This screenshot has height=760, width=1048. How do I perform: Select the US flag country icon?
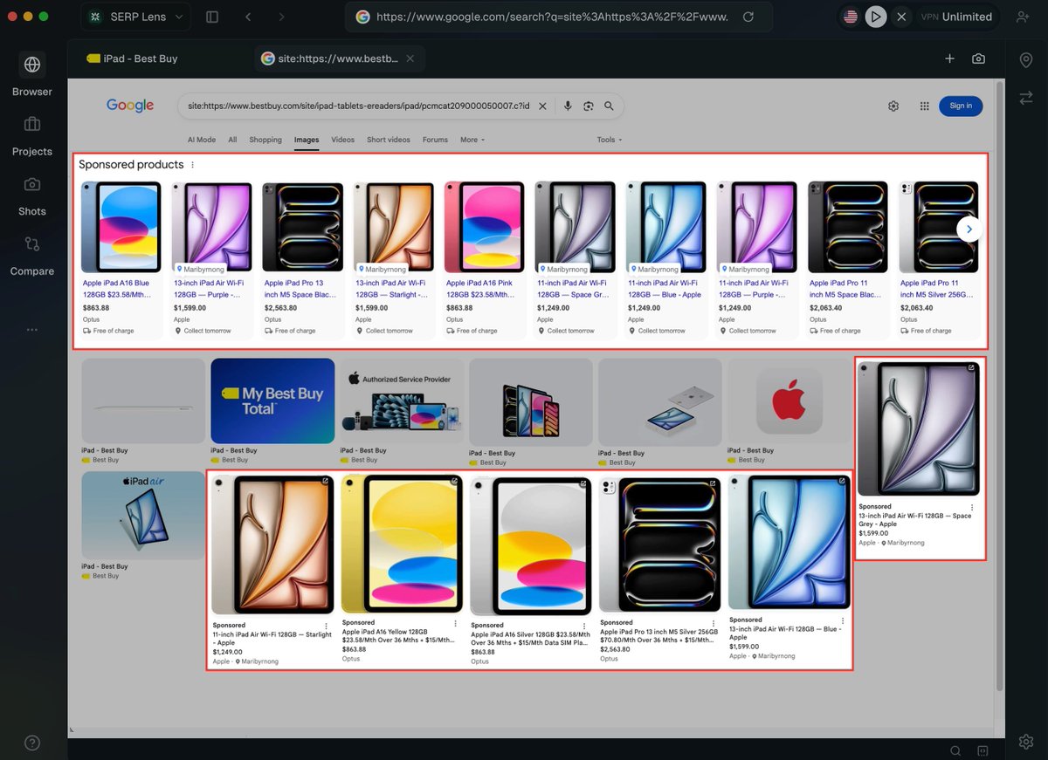(x=851, y=17)
